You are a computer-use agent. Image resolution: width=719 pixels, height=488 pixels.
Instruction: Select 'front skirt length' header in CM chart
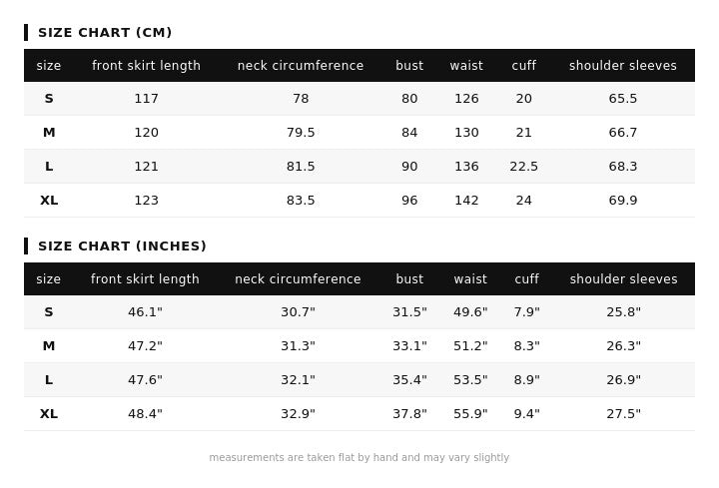[146, 66]
